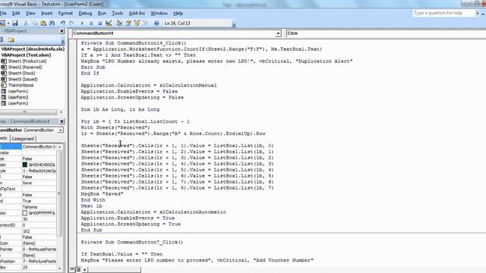The image size is (486, 273).
Task: Select the VBAProject (Test.xlsm) node
Action: (x=26, y=55)
